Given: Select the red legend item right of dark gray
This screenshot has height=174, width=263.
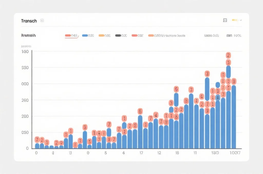Looking at the screenshot, I should [x=137, y=36].
